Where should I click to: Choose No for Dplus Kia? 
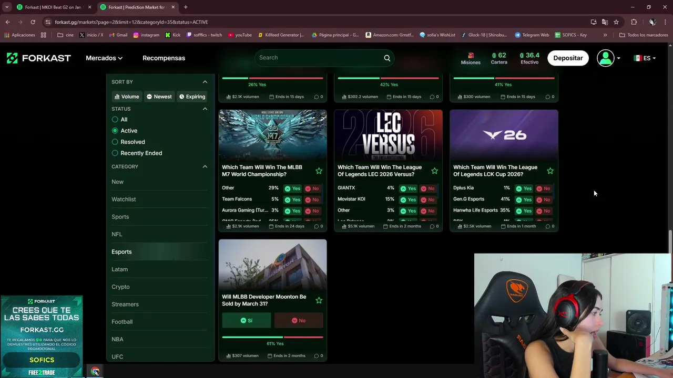point(543,188)
